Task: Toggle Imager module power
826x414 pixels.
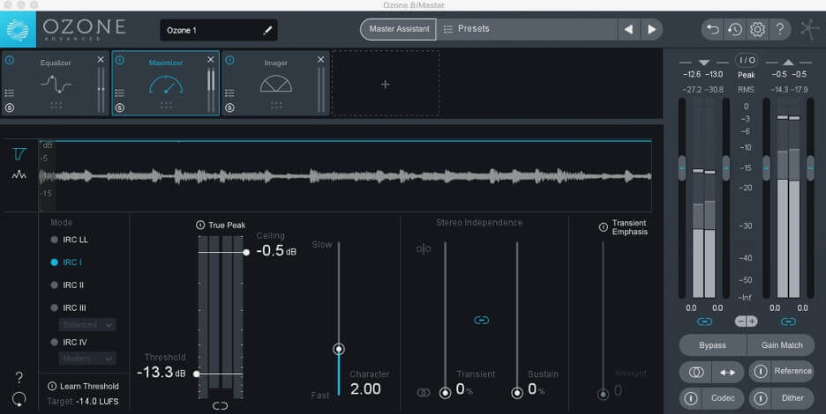Action: (x=229, y=61)
